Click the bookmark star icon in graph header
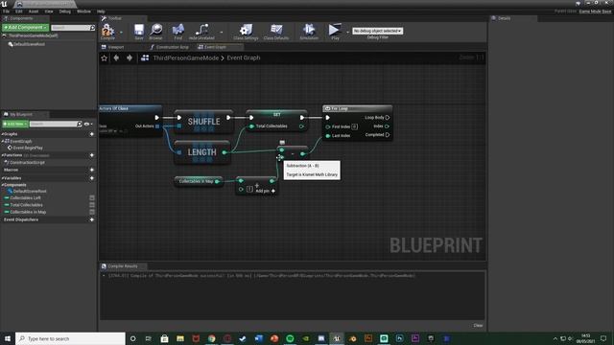This screenshot has height=345, width=614. tap(105, 57)
